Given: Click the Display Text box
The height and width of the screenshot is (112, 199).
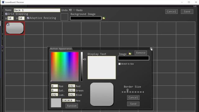Looking at the screenshot, I should 102,68.
